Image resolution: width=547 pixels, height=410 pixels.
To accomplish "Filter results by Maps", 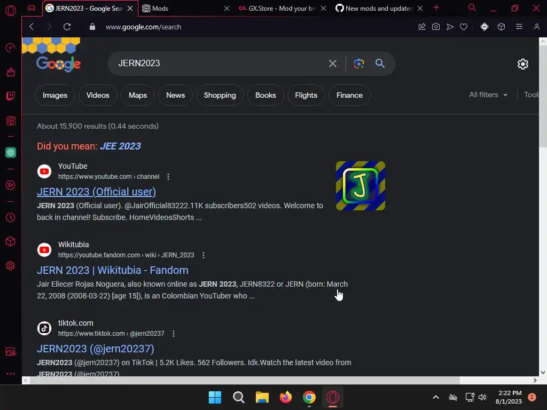I will (x=138, y=95).
